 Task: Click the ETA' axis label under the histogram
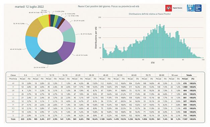pos(153,62)
